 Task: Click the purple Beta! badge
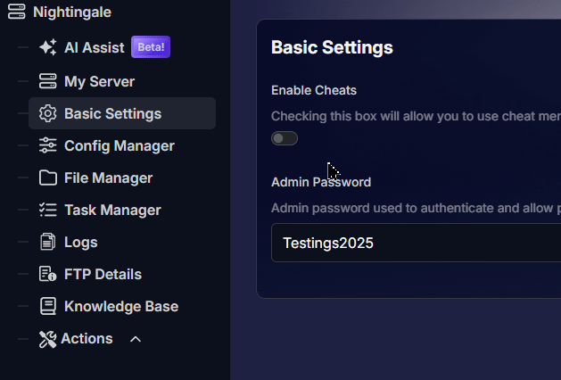coord(151,47)
